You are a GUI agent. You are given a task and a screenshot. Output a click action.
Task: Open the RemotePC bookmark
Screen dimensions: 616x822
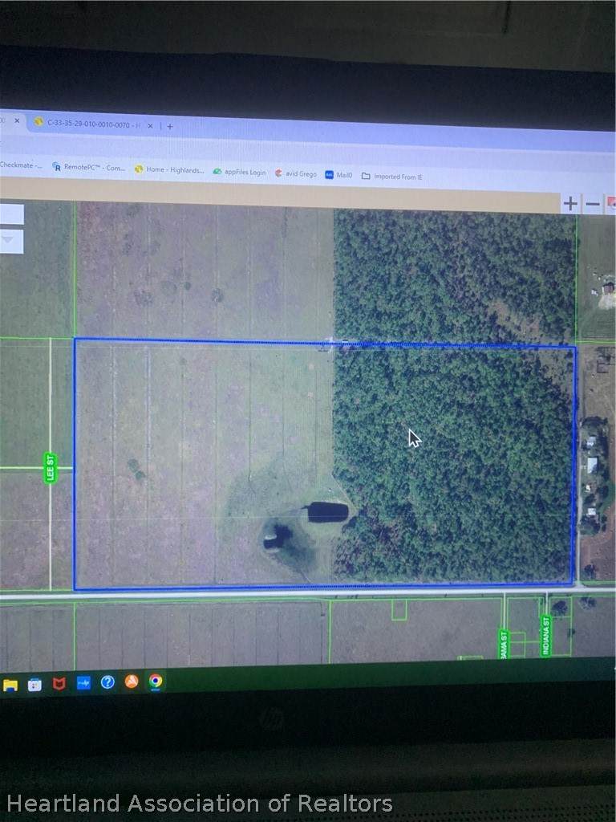coord(88,167)
